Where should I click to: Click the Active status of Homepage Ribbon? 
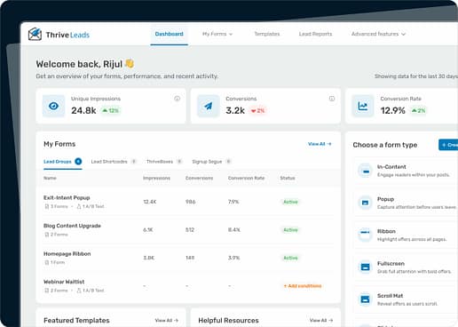click(290, 258)
